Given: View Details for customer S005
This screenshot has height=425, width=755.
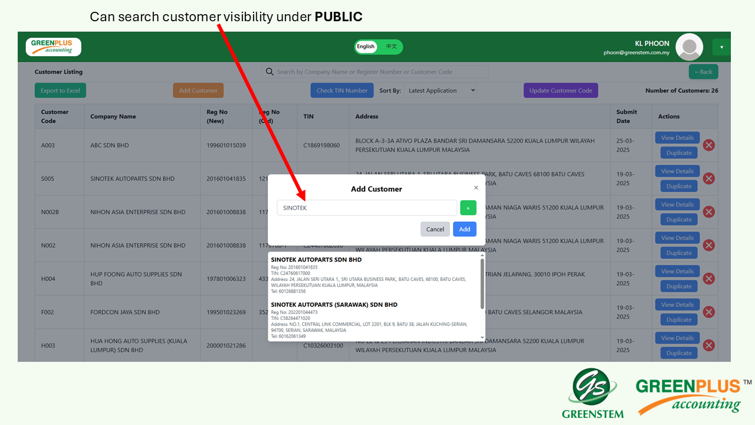Looking at the screenshot, I should coord(677,171).
